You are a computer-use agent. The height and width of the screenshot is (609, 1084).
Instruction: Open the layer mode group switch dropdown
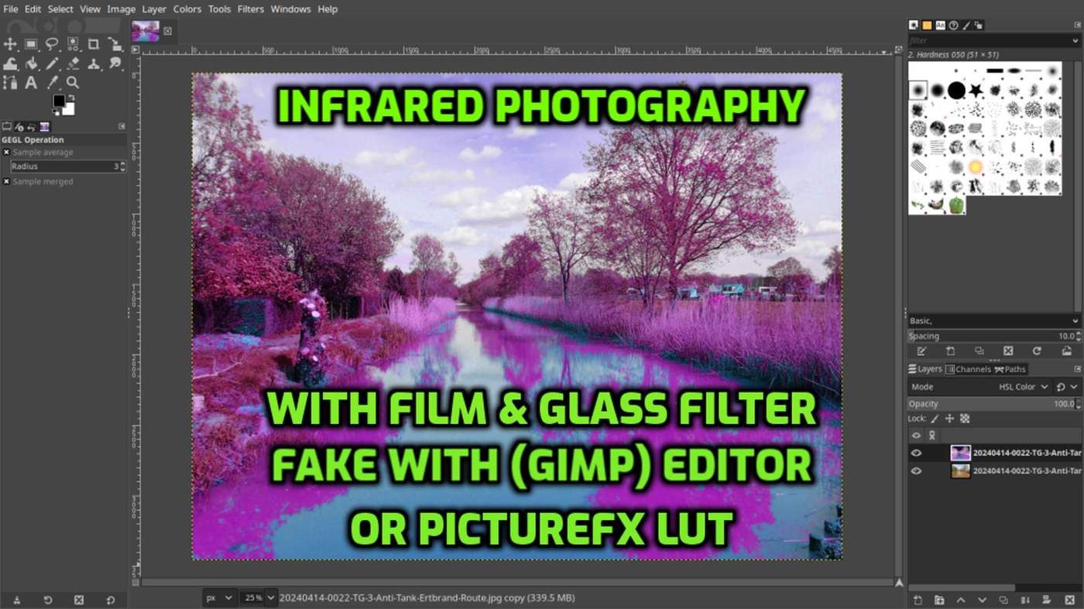[1067, 387]
